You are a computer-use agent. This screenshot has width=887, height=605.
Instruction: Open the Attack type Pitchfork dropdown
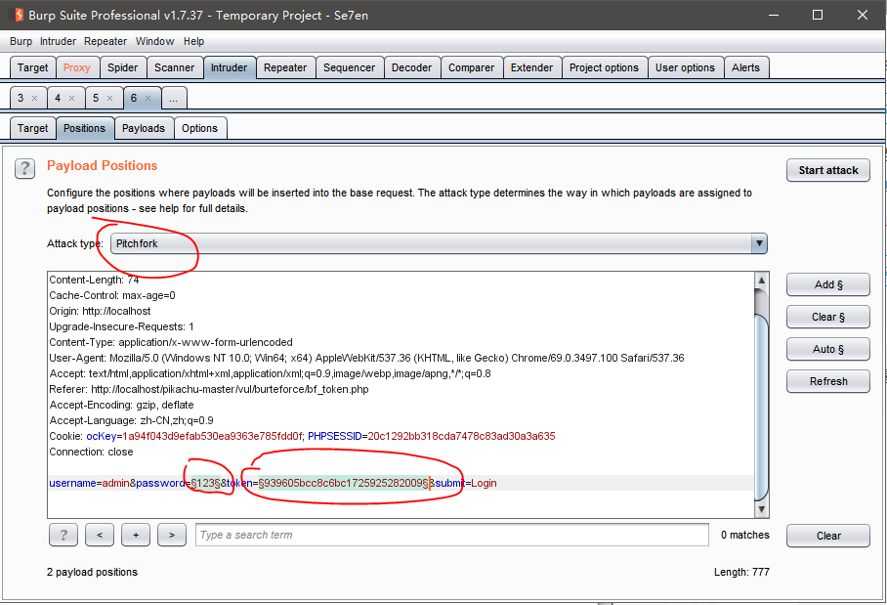pyautogui.click(x=439, y=243)
